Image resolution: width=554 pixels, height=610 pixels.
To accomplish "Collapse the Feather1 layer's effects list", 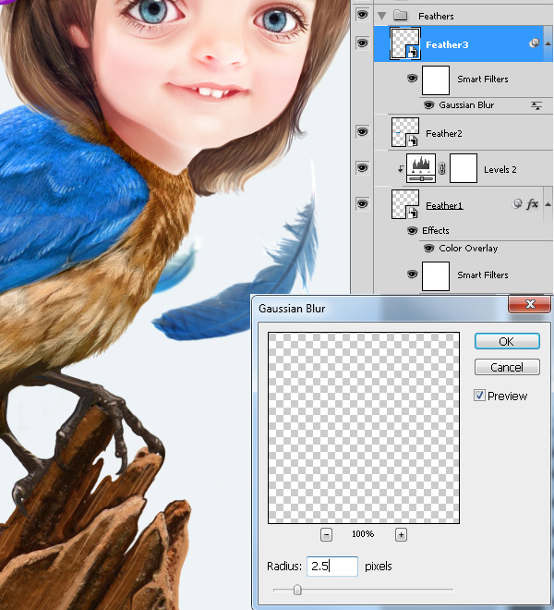I will pos(548,204).
